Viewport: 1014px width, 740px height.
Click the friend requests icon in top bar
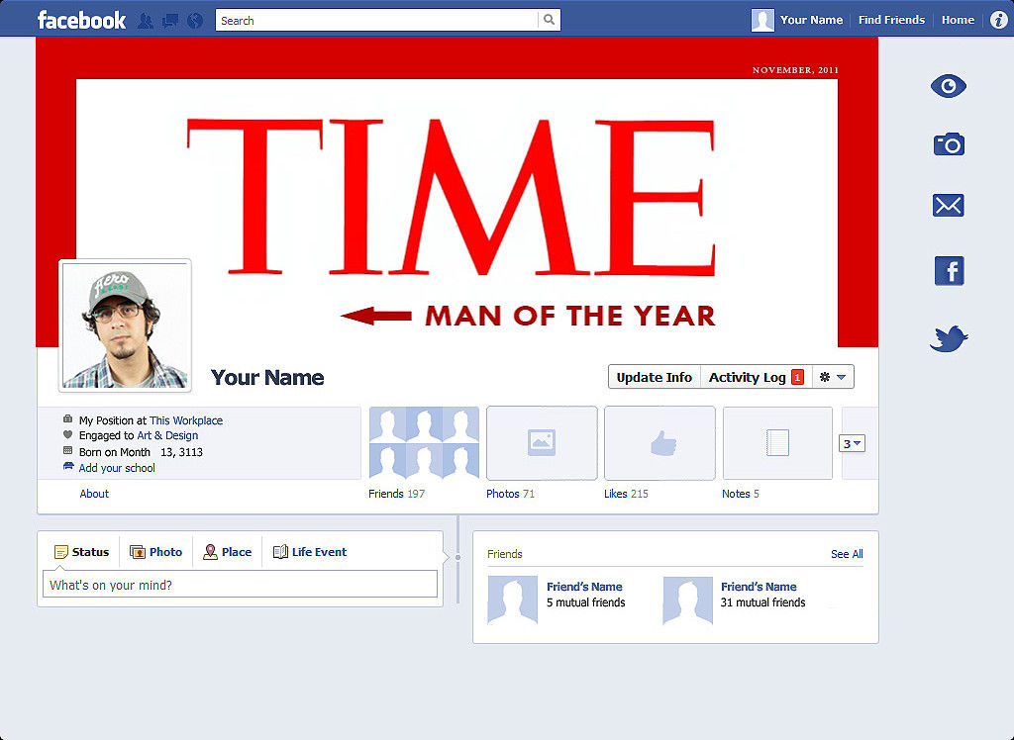(146, 20)
